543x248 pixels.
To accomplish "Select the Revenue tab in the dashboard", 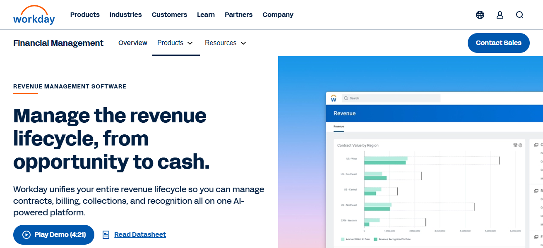I will click(338, 126).
